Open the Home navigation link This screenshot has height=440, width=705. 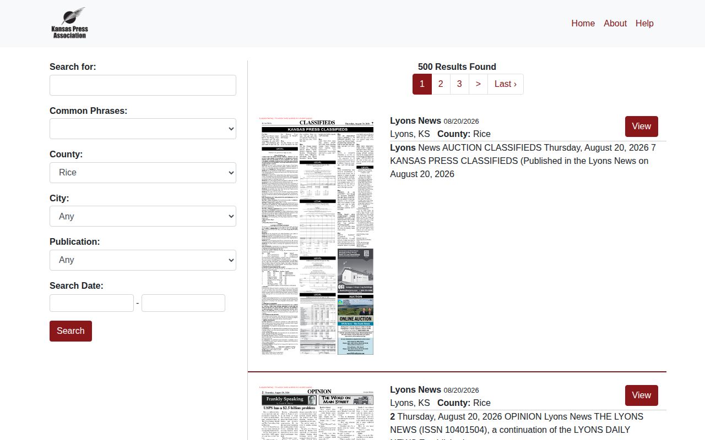tap(583, 23)
